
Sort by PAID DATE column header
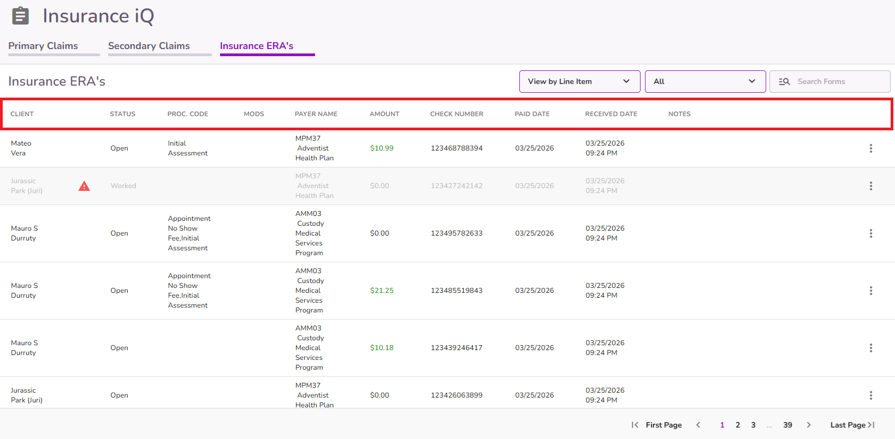point(532,114)
